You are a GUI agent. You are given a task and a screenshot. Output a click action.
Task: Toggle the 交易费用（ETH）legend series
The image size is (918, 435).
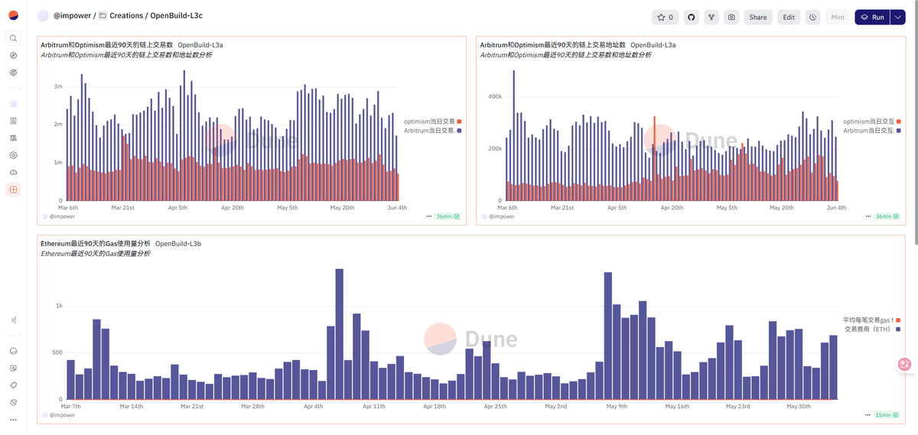click(872, 329)
